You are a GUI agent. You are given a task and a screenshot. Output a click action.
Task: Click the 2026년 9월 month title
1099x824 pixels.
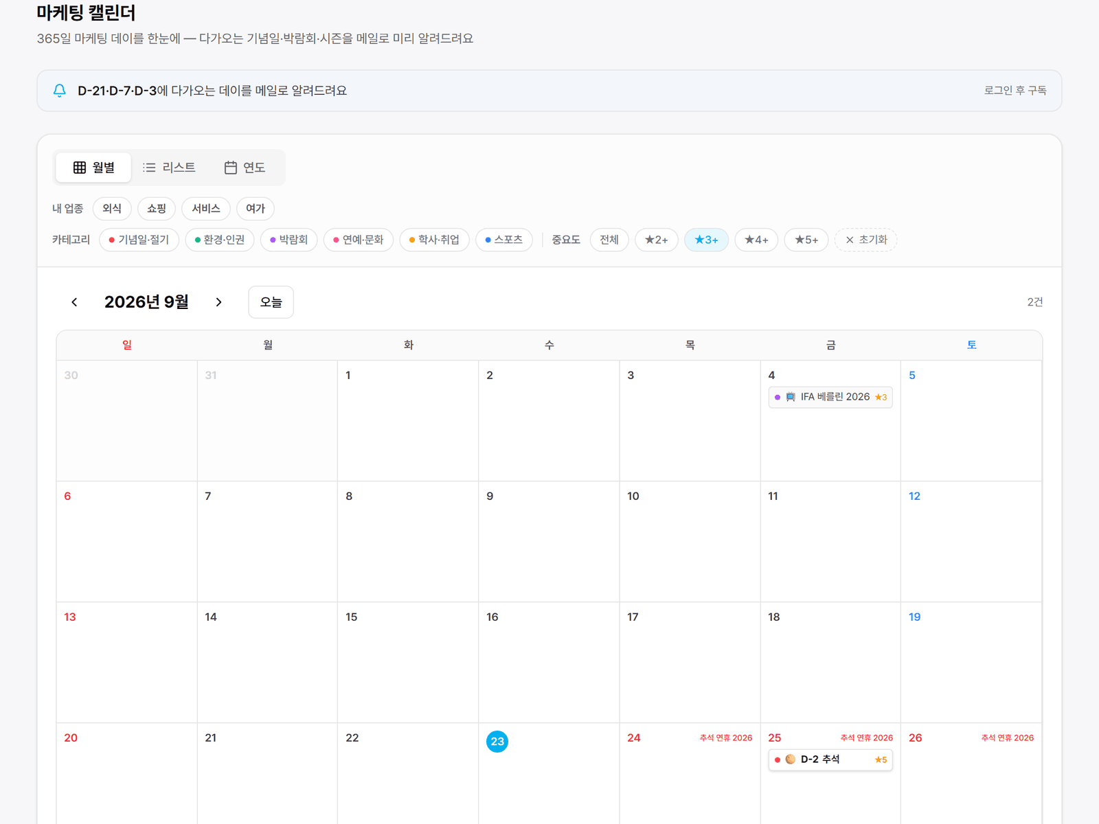point(146,302)
